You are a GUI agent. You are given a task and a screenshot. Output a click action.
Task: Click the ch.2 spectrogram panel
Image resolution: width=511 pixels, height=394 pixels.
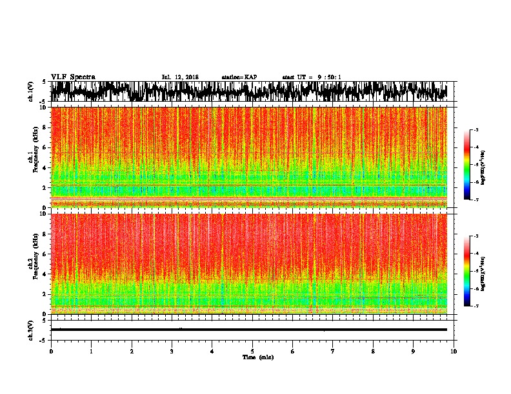[249, 264]
